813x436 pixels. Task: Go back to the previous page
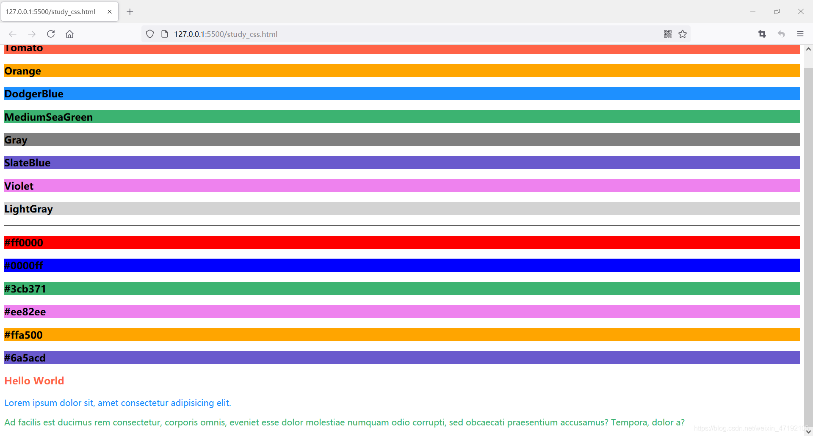[13, 34]
